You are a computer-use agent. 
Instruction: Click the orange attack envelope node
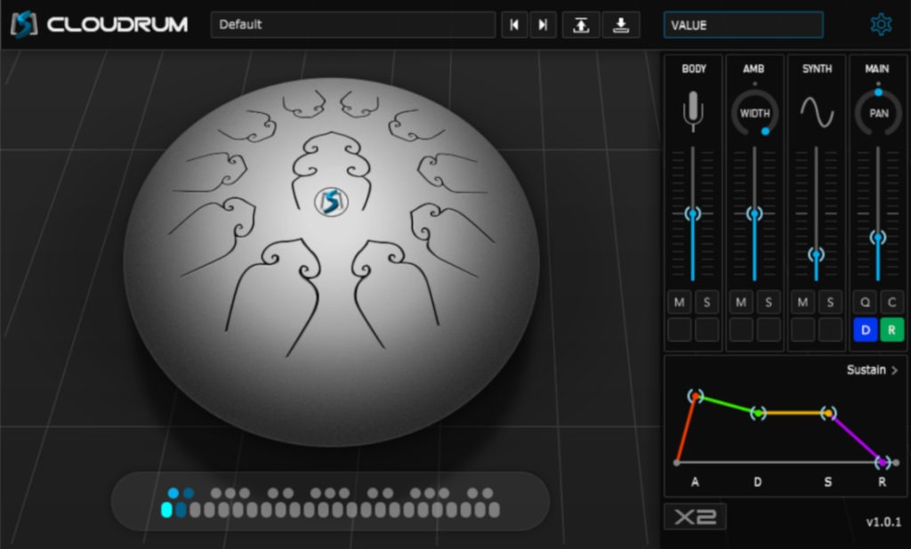coord(696,396)
